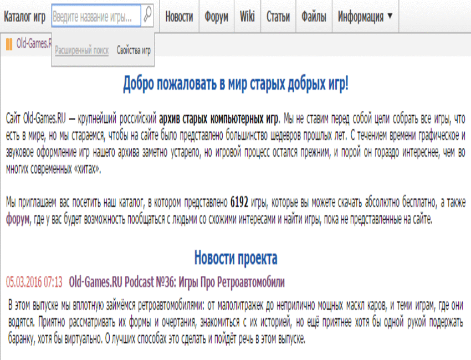Open the "Статьи" section
The height and width of the screenshot is (360, 471).
point(280,17)
